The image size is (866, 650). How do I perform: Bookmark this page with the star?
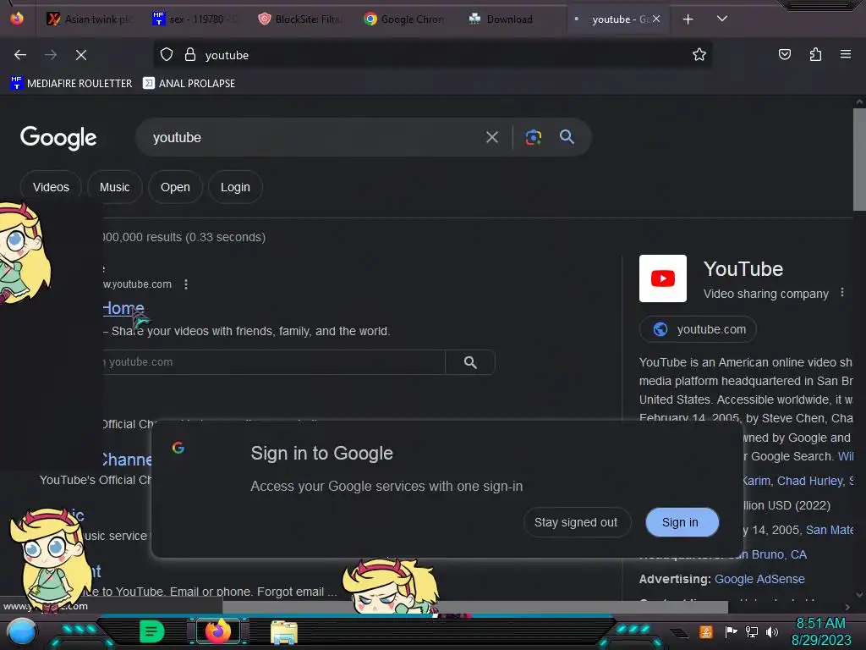pyautogui.click(x=699, y=55)
